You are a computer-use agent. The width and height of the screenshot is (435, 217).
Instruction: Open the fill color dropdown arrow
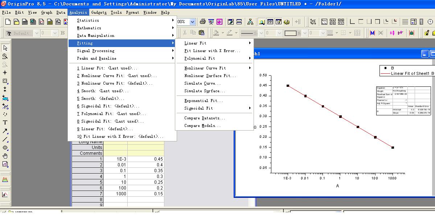click(222, 33)
